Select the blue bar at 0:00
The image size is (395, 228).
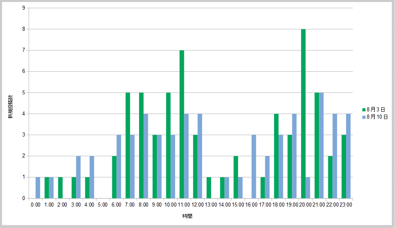(x=38, y=188)
